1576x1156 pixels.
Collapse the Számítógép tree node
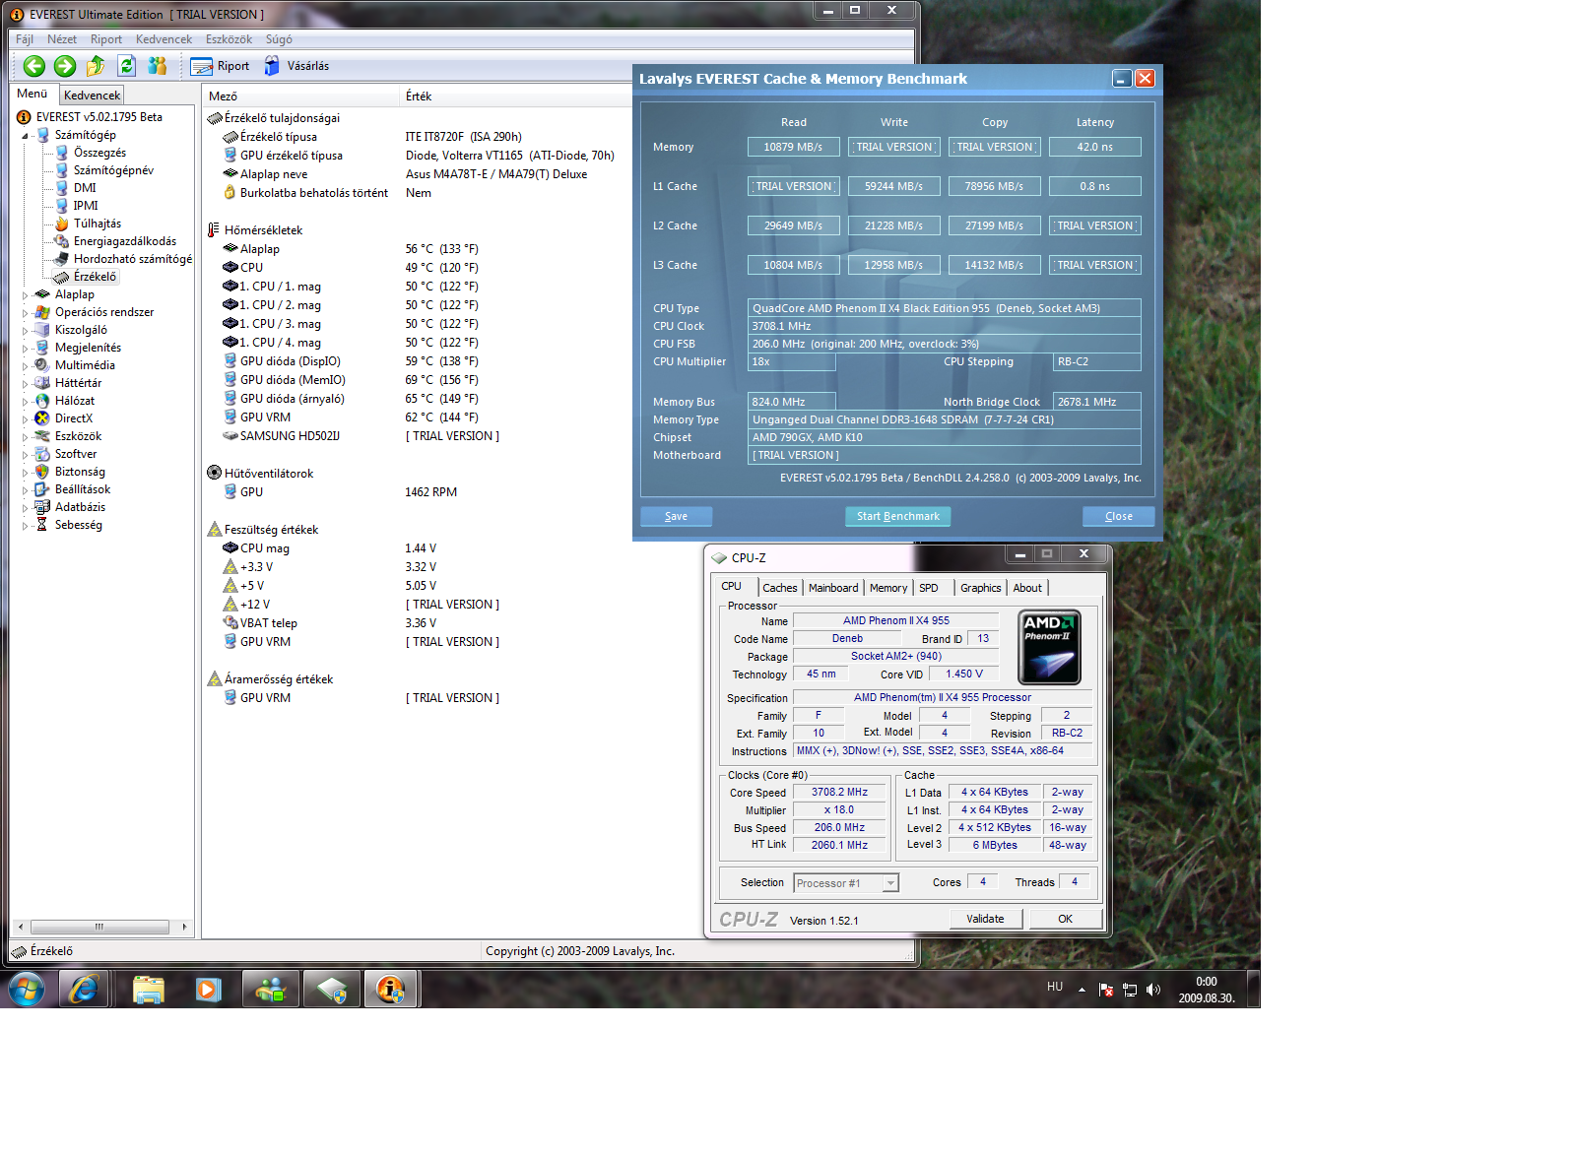click(25, 136)
